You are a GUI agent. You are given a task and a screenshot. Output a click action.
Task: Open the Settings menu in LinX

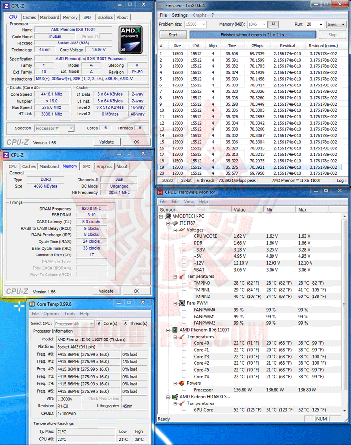click(x=179, y=15)
